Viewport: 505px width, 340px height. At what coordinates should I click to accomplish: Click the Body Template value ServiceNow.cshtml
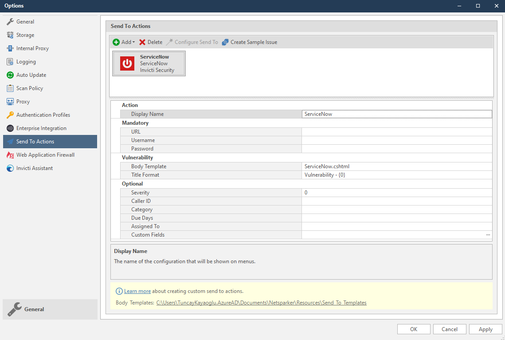pyautogui.click(x=327, y=166)
